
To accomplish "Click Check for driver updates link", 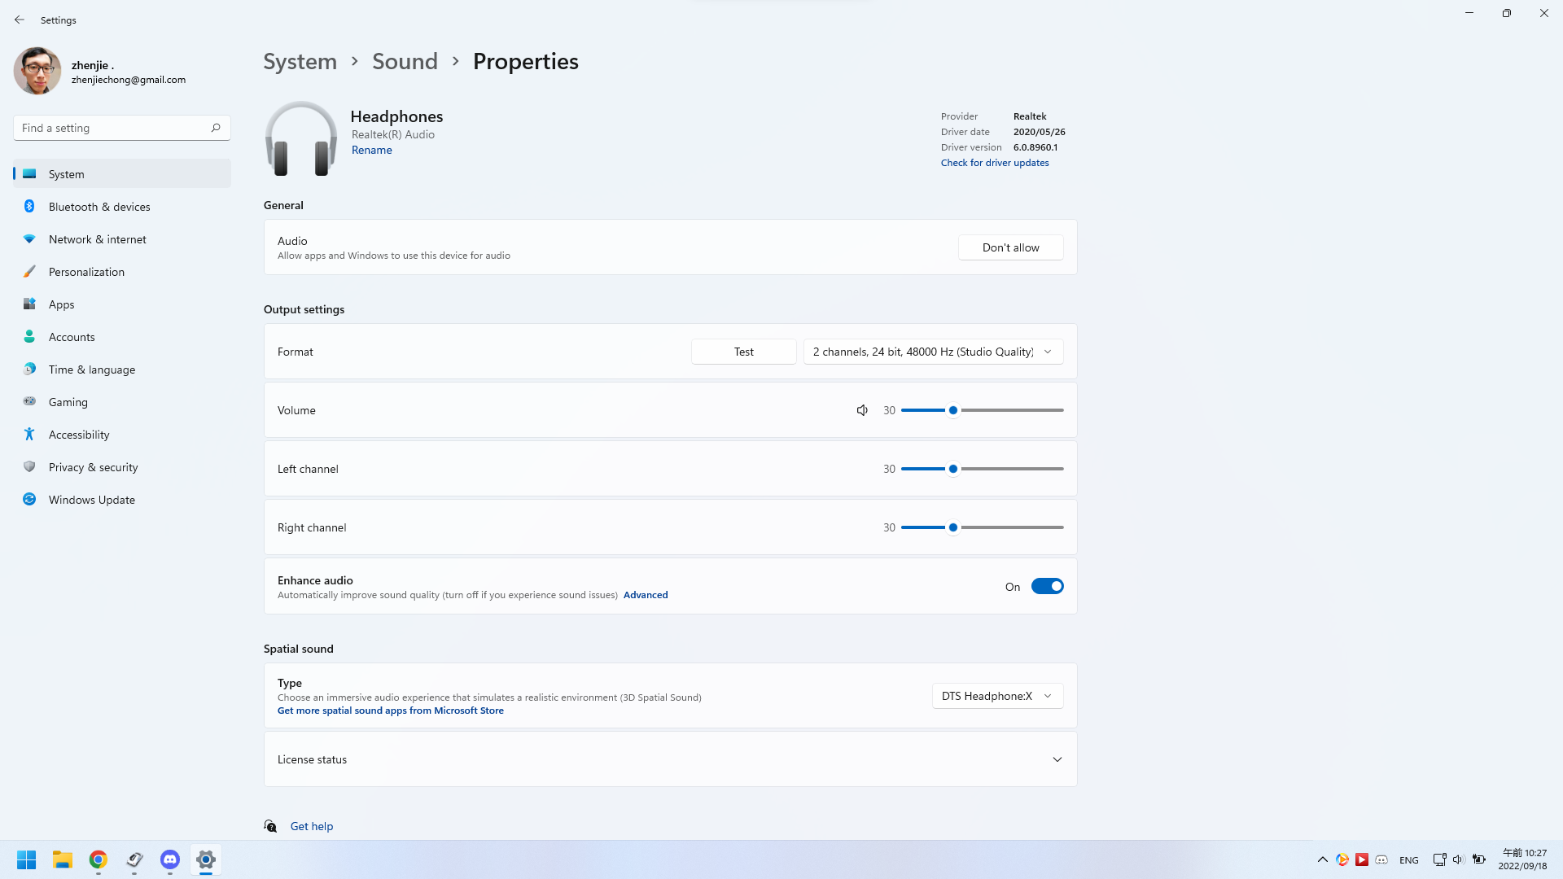I will point(994,163).
